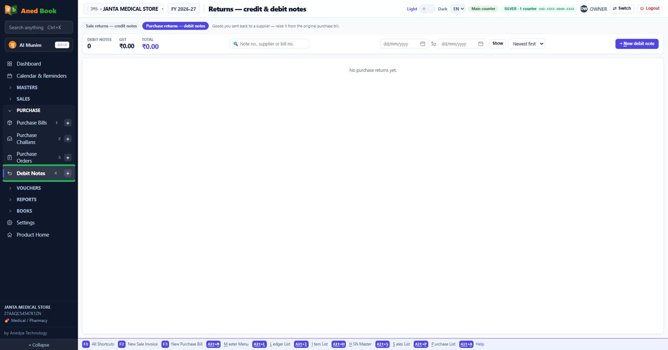Open the Newest first sort dropdown

527,44
